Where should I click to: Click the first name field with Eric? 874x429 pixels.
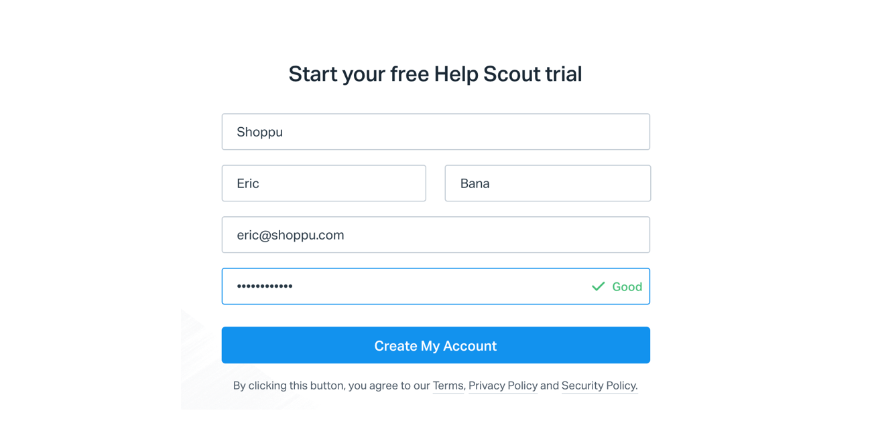324,183
